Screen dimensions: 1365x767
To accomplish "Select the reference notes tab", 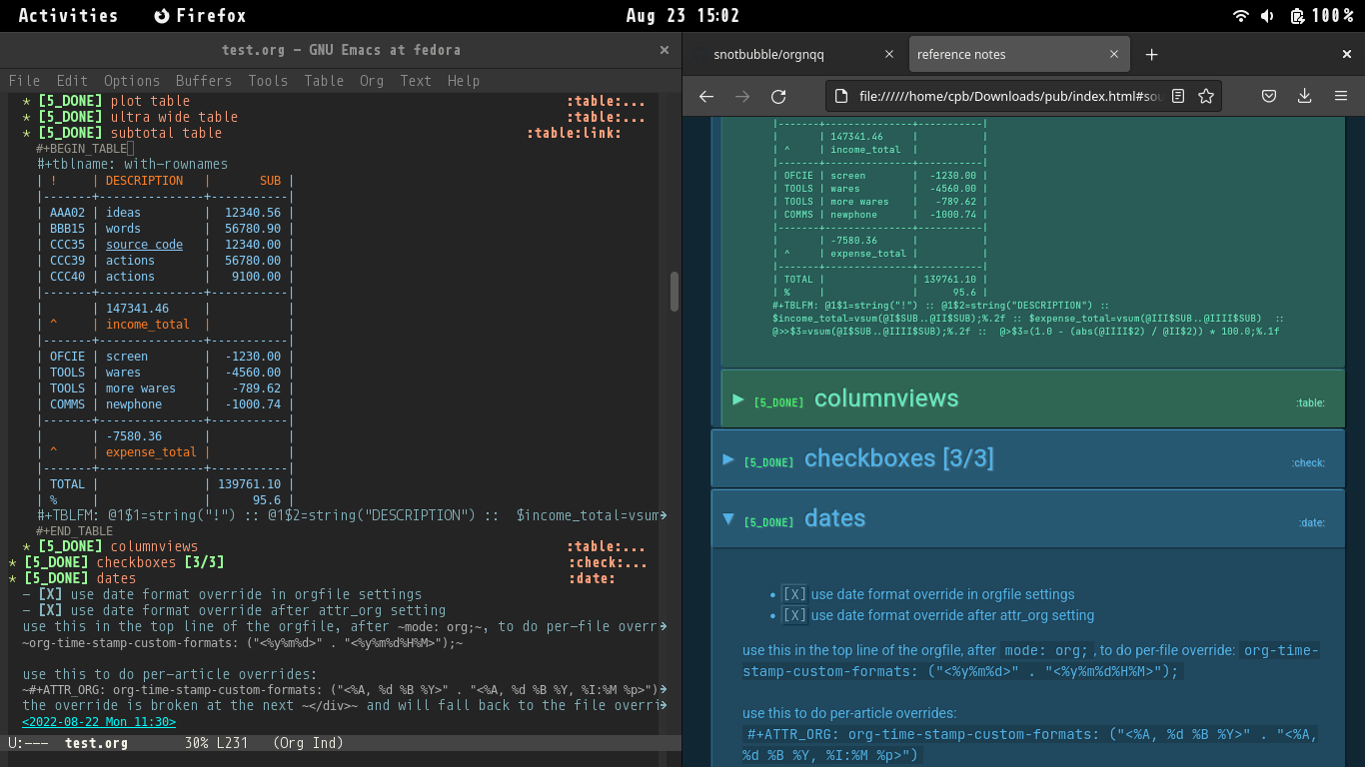I will 1019,54.
